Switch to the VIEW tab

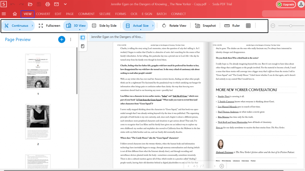(27, 14)
